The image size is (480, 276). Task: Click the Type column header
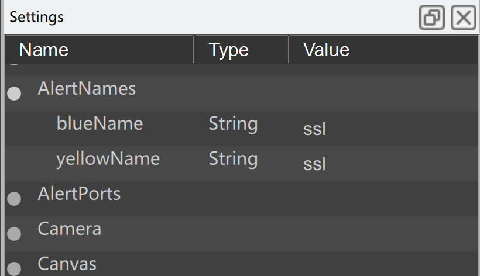click(241, 50)
